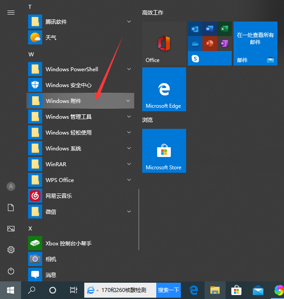The height and width of the screenshot is (299, 284).
Task: Expand the Windows 系统 folder chevron
Action: coord(129,148)
